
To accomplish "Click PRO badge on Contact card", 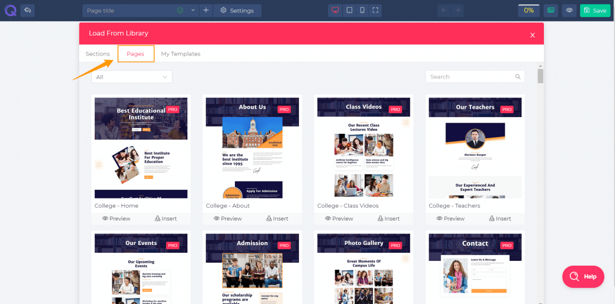I will pyautogui.click(x=507, y=246).
